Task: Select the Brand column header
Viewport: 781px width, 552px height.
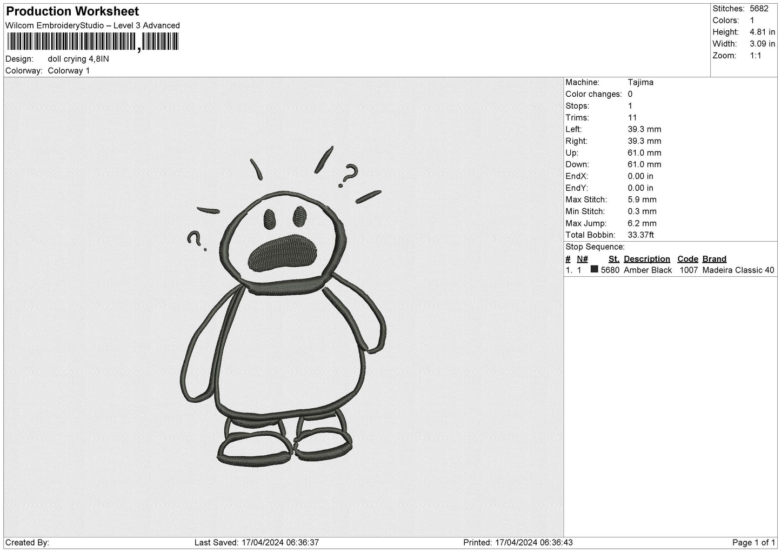Action: (714, 259)
